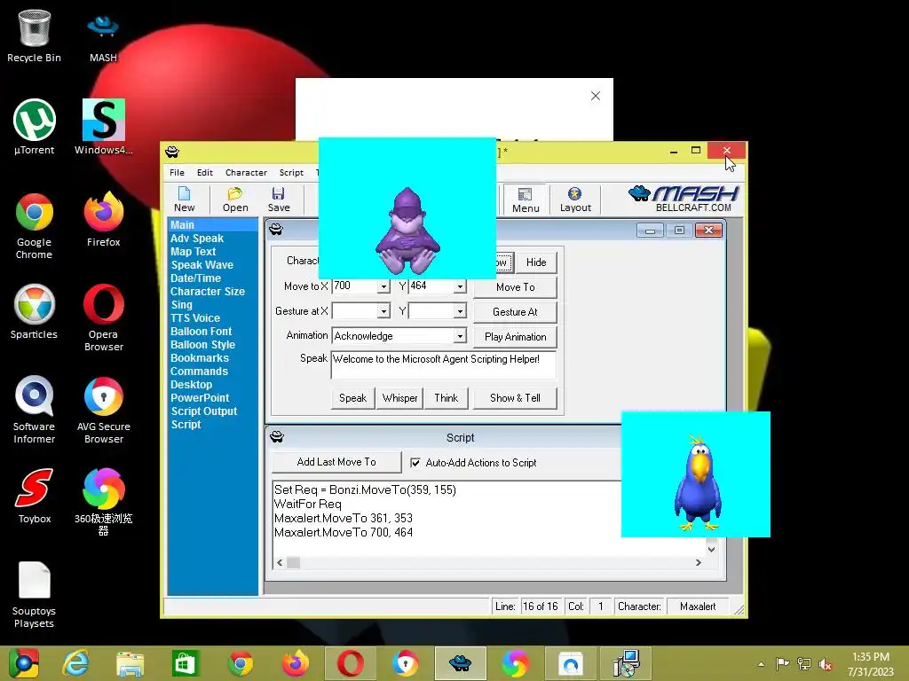
Task: Open Toybox desktop icon
Action: click(35, 497)
